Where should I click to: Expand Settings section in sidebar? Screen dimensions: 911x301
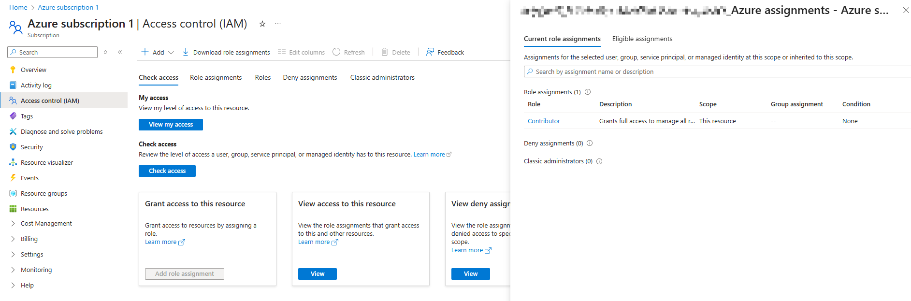pyautogui.click(x=13, y=254)
